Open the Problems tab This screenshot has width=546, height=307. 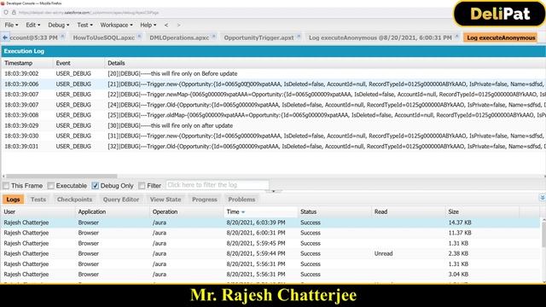241,200
